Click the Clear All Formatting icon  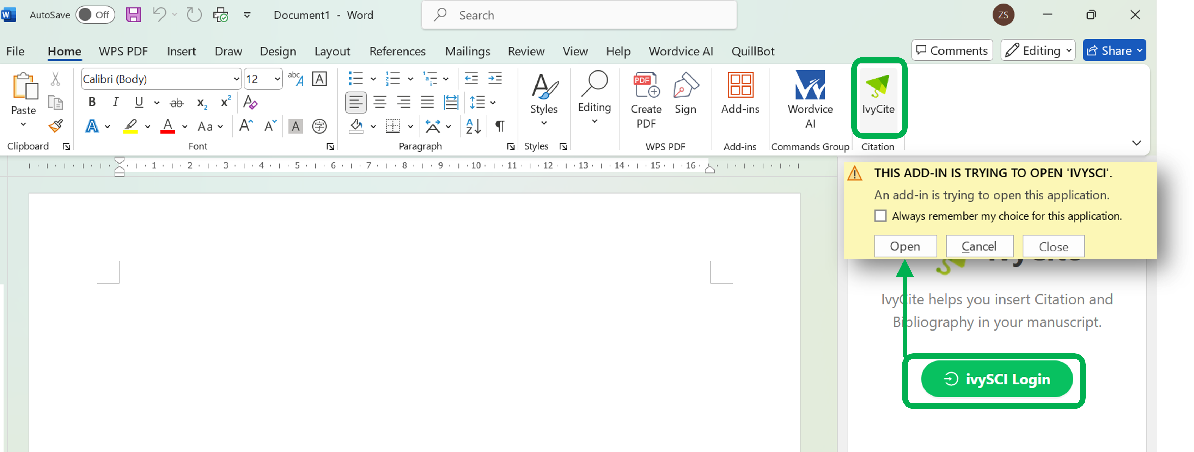coord(250,102)
